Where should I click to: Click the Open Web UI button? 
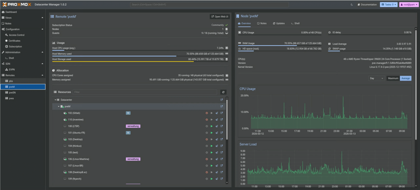pos(219,17)
